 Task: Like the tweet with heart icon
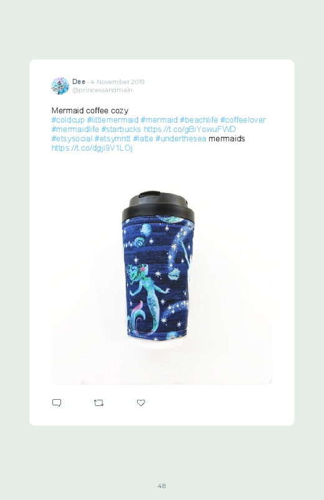point(141,403)
